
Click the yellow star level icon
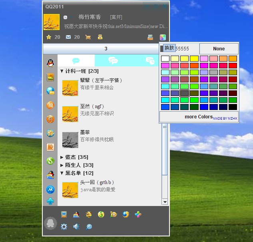pyautogui.click(x=49, y=37)
